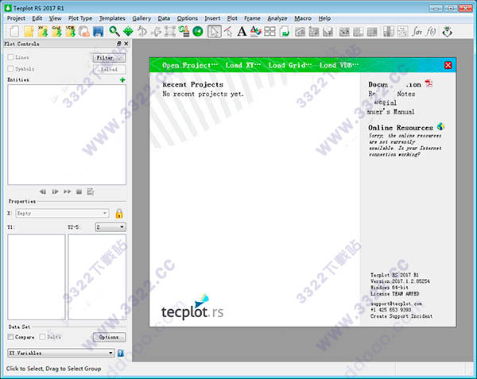Screen dimensions: 477x379
Task: Click the Create Support Incident link
Action: tap(401, 316)
